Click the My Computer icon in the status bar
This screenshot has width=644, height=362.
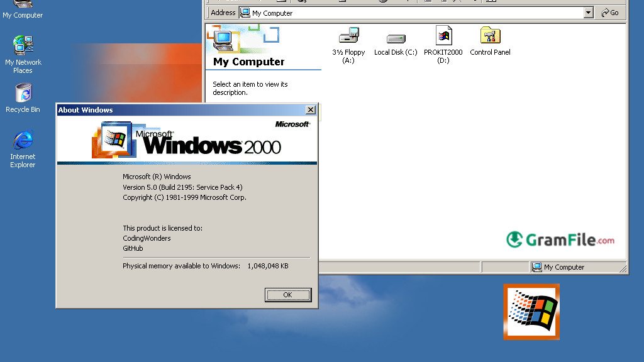(x=538, y=266)
